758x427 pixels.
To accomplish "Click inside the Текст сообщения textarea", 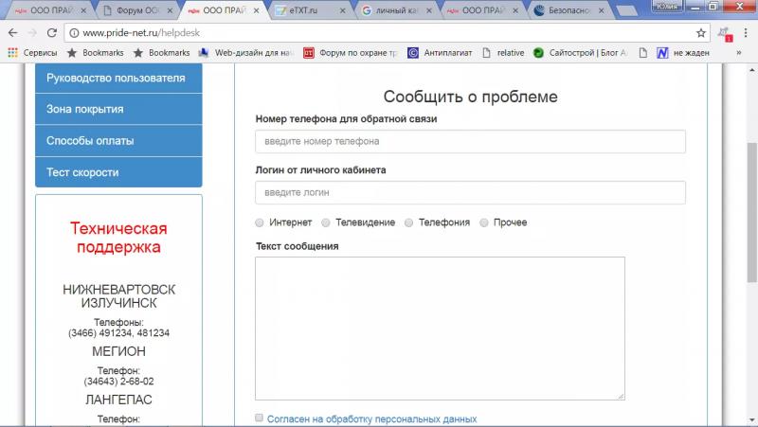I will (440, 329).
